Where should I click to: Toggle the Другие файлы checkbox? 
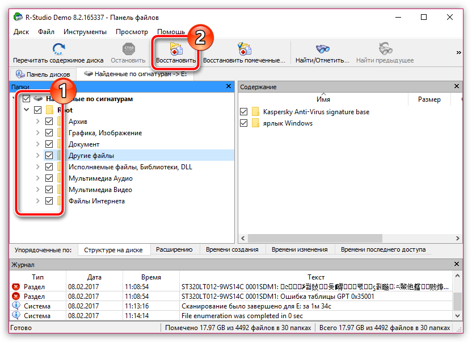click(x=49, y=156)
